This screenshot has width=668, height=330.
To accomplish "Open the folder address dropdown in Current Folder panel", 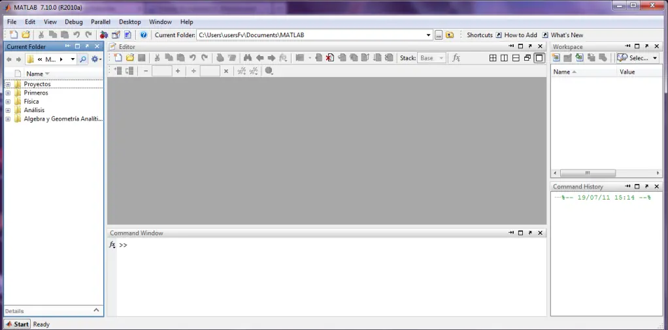I will coord(73,59).
